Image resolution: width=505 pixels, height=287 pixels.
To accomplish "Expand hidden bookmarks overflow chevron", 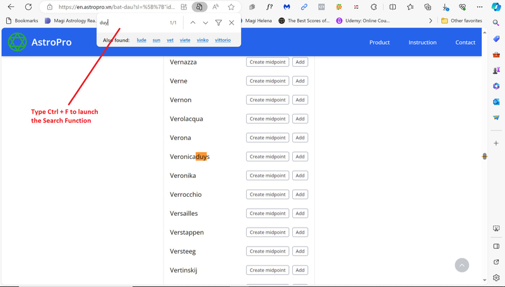I will [x=431, y=21].
